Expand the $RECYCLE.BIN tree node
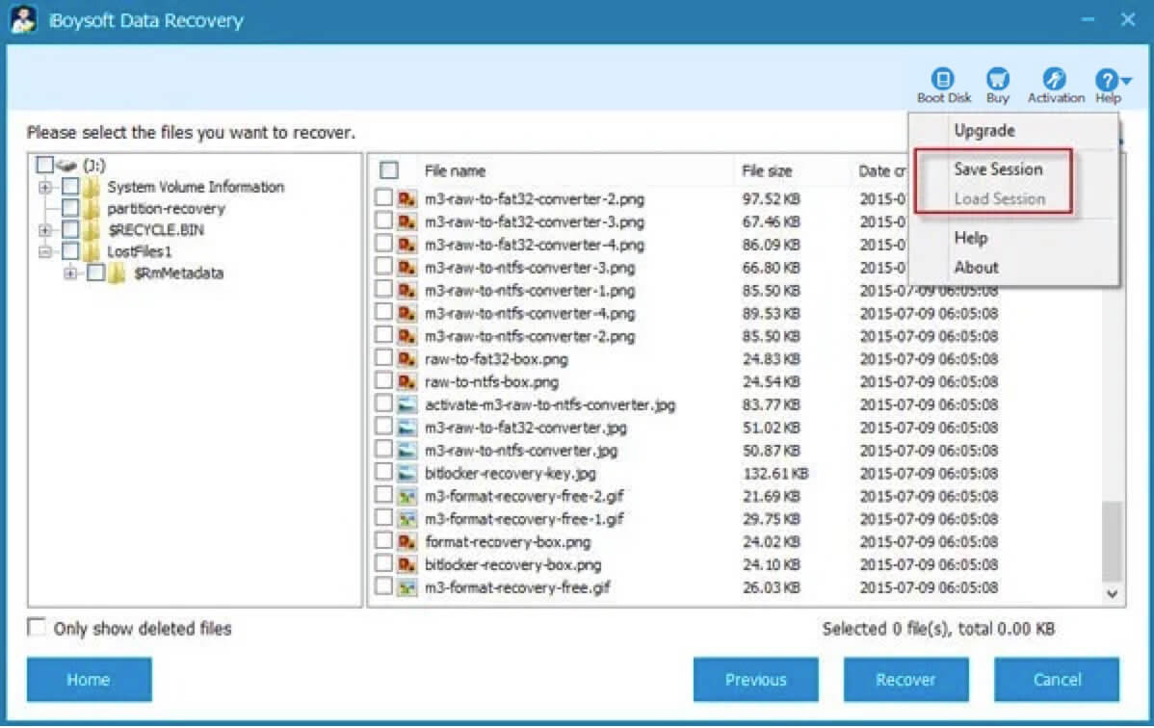This screenshot has width=1154, height=728. tap(45, 230)
